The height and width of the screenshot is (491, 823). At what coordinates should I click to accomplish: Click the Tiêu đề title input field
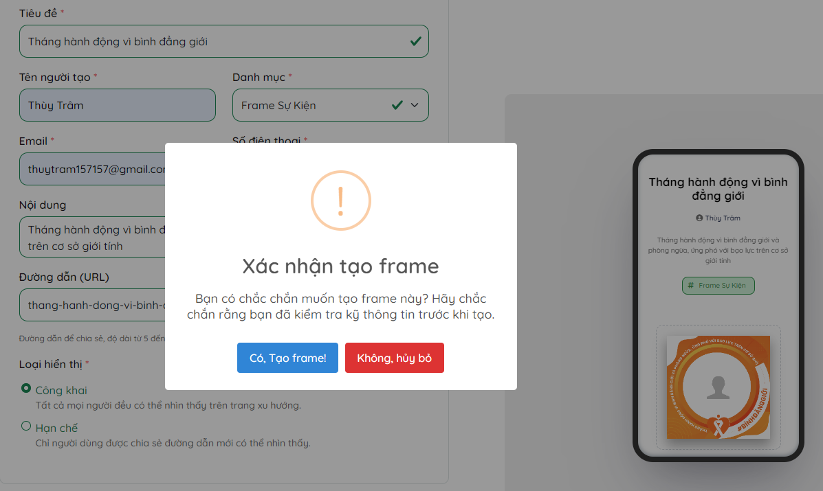[224, 41]
